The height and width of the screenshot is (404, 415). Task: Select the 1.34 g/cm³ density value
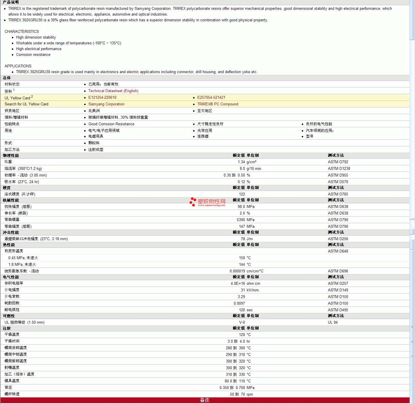pyautogui.click(x=247, y=162)
